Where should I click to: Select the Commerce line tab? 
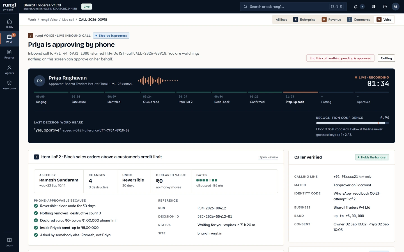359,20
